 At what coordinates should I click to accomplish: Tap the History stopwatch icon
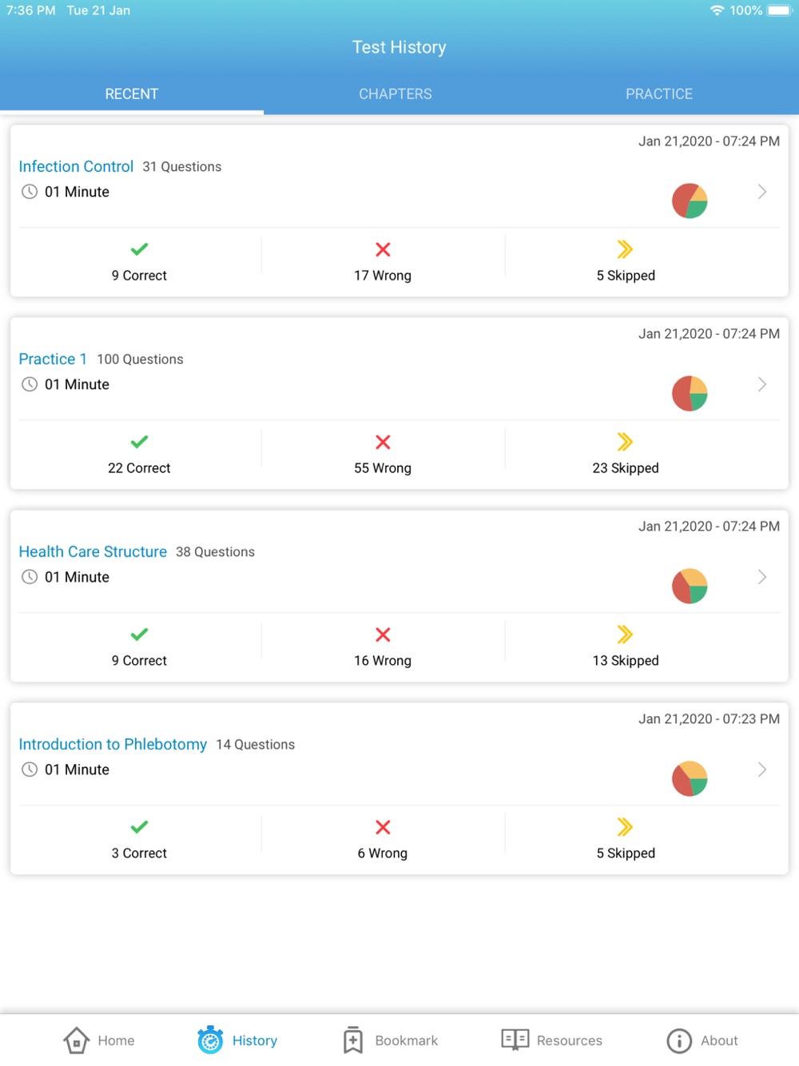point(210,1040)
